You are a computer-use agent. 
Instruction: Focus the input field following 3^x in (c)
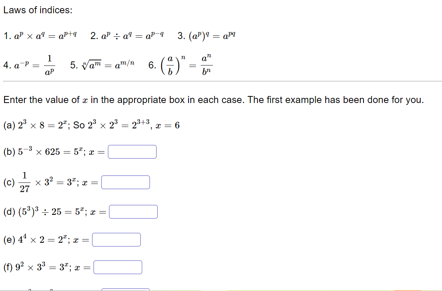(126, 181)
